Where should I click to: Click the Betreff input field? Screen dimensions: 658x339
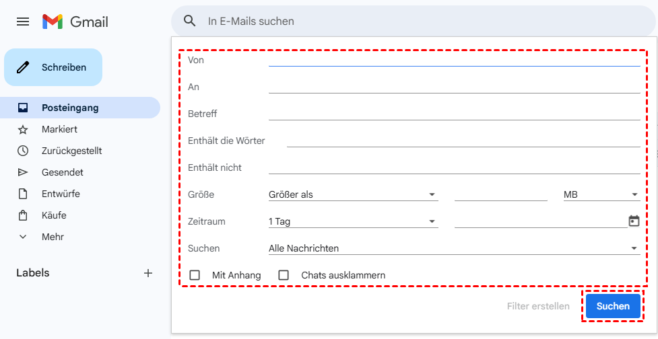pos(453,113)
